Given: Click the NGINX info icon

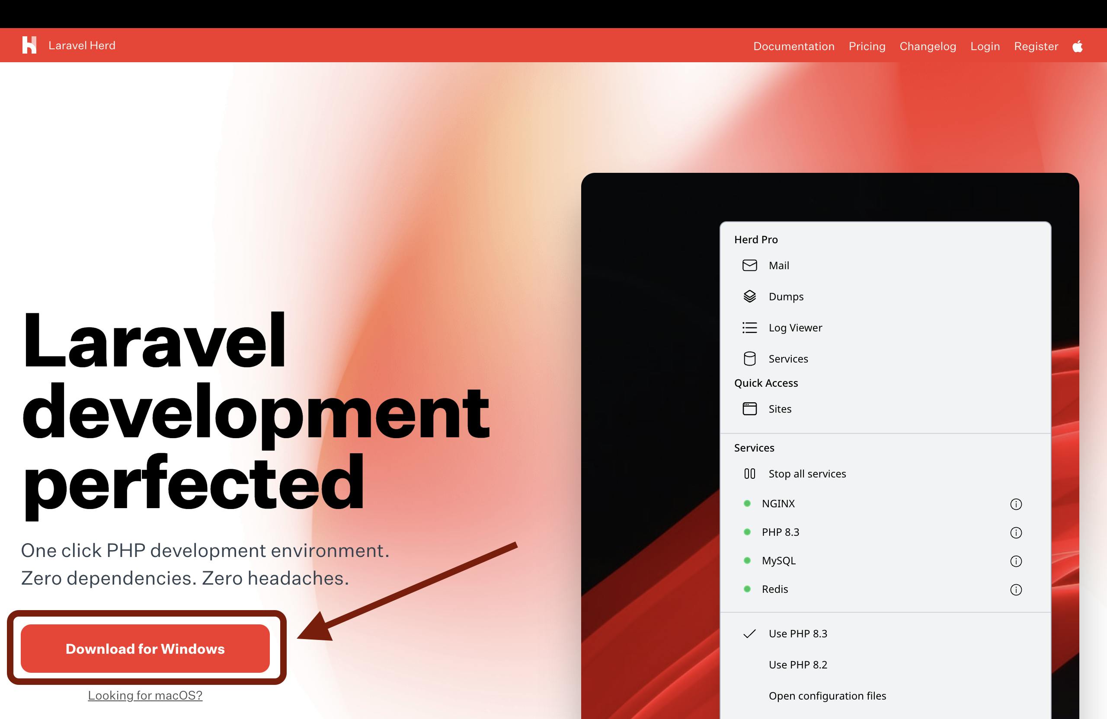Looking at the screenshot, I should pos(1017,503).
